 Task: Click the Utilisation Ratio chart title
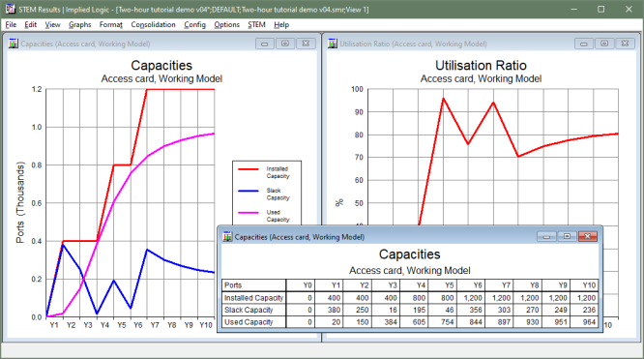(481, 66)
